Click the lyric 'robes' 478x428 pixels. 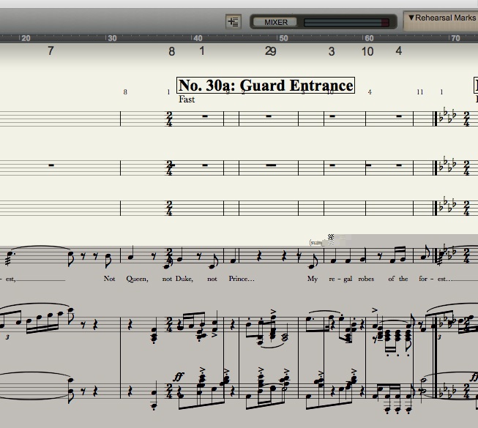(x=366, y=279)
